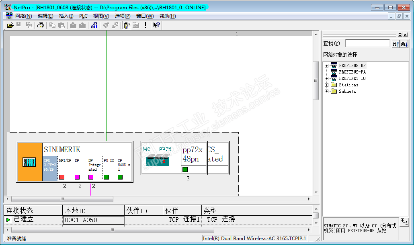Screen dimensions: 414x245
Task: Click the pp72x48pn green interface square
Action: [185, 169]
